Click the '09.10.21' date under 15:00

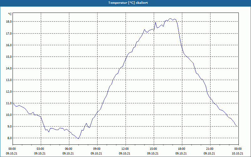[x=153, y=154]
